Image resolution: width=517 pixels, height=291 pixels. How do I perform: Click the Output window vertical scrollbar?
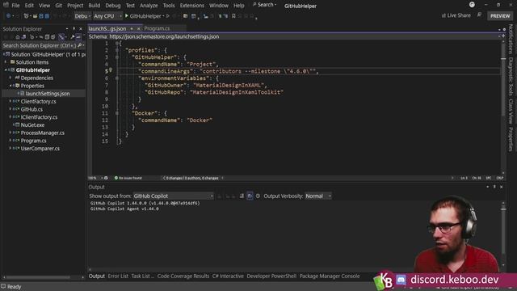coord(503,234)
